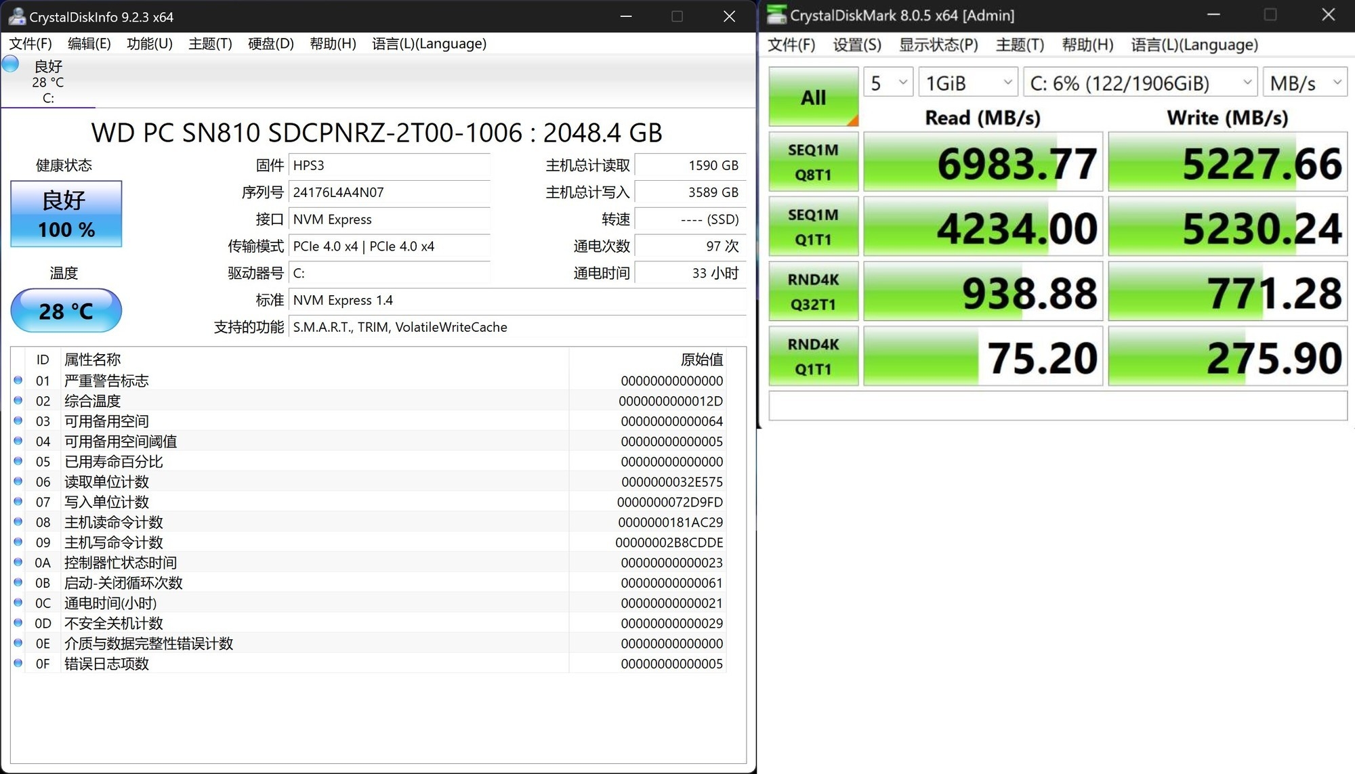The image size is (1355, 774).
Task: Click status dot for attribute 0C 通电时间(小时)
Action: pyautogui.click(x=18, y=603)
